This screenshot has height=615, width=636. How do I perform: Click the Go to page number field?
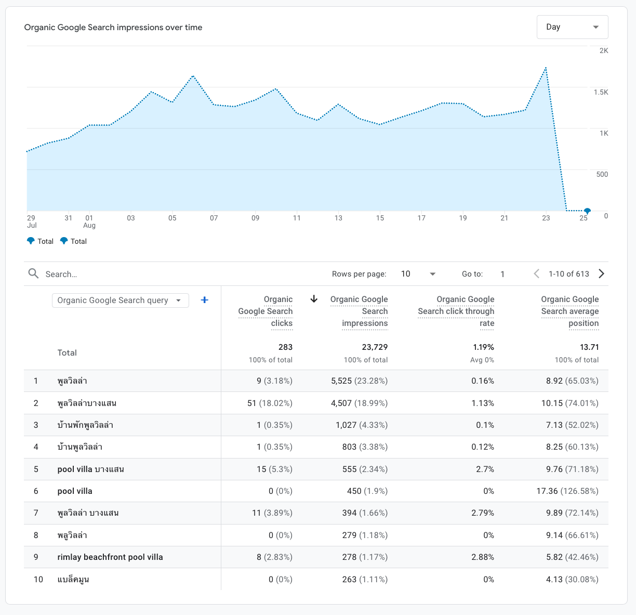tap(502, 273)
